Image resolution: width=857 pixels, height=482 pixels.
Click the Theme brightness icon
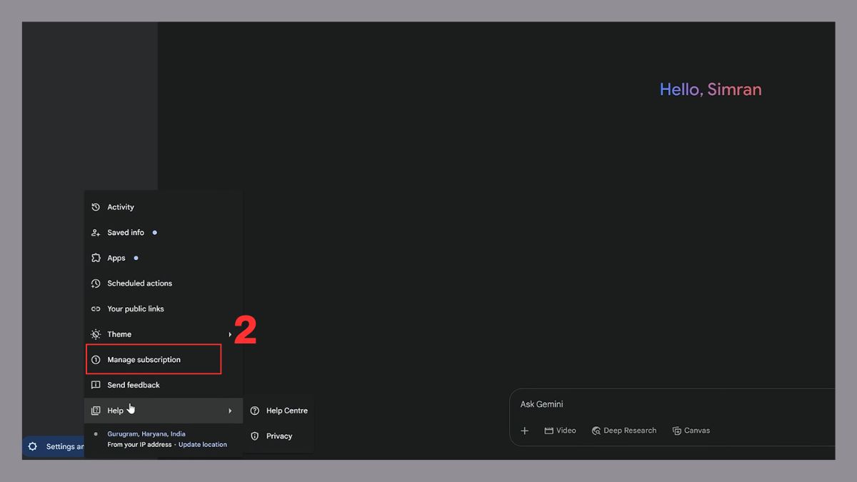[x=96, y=334]
